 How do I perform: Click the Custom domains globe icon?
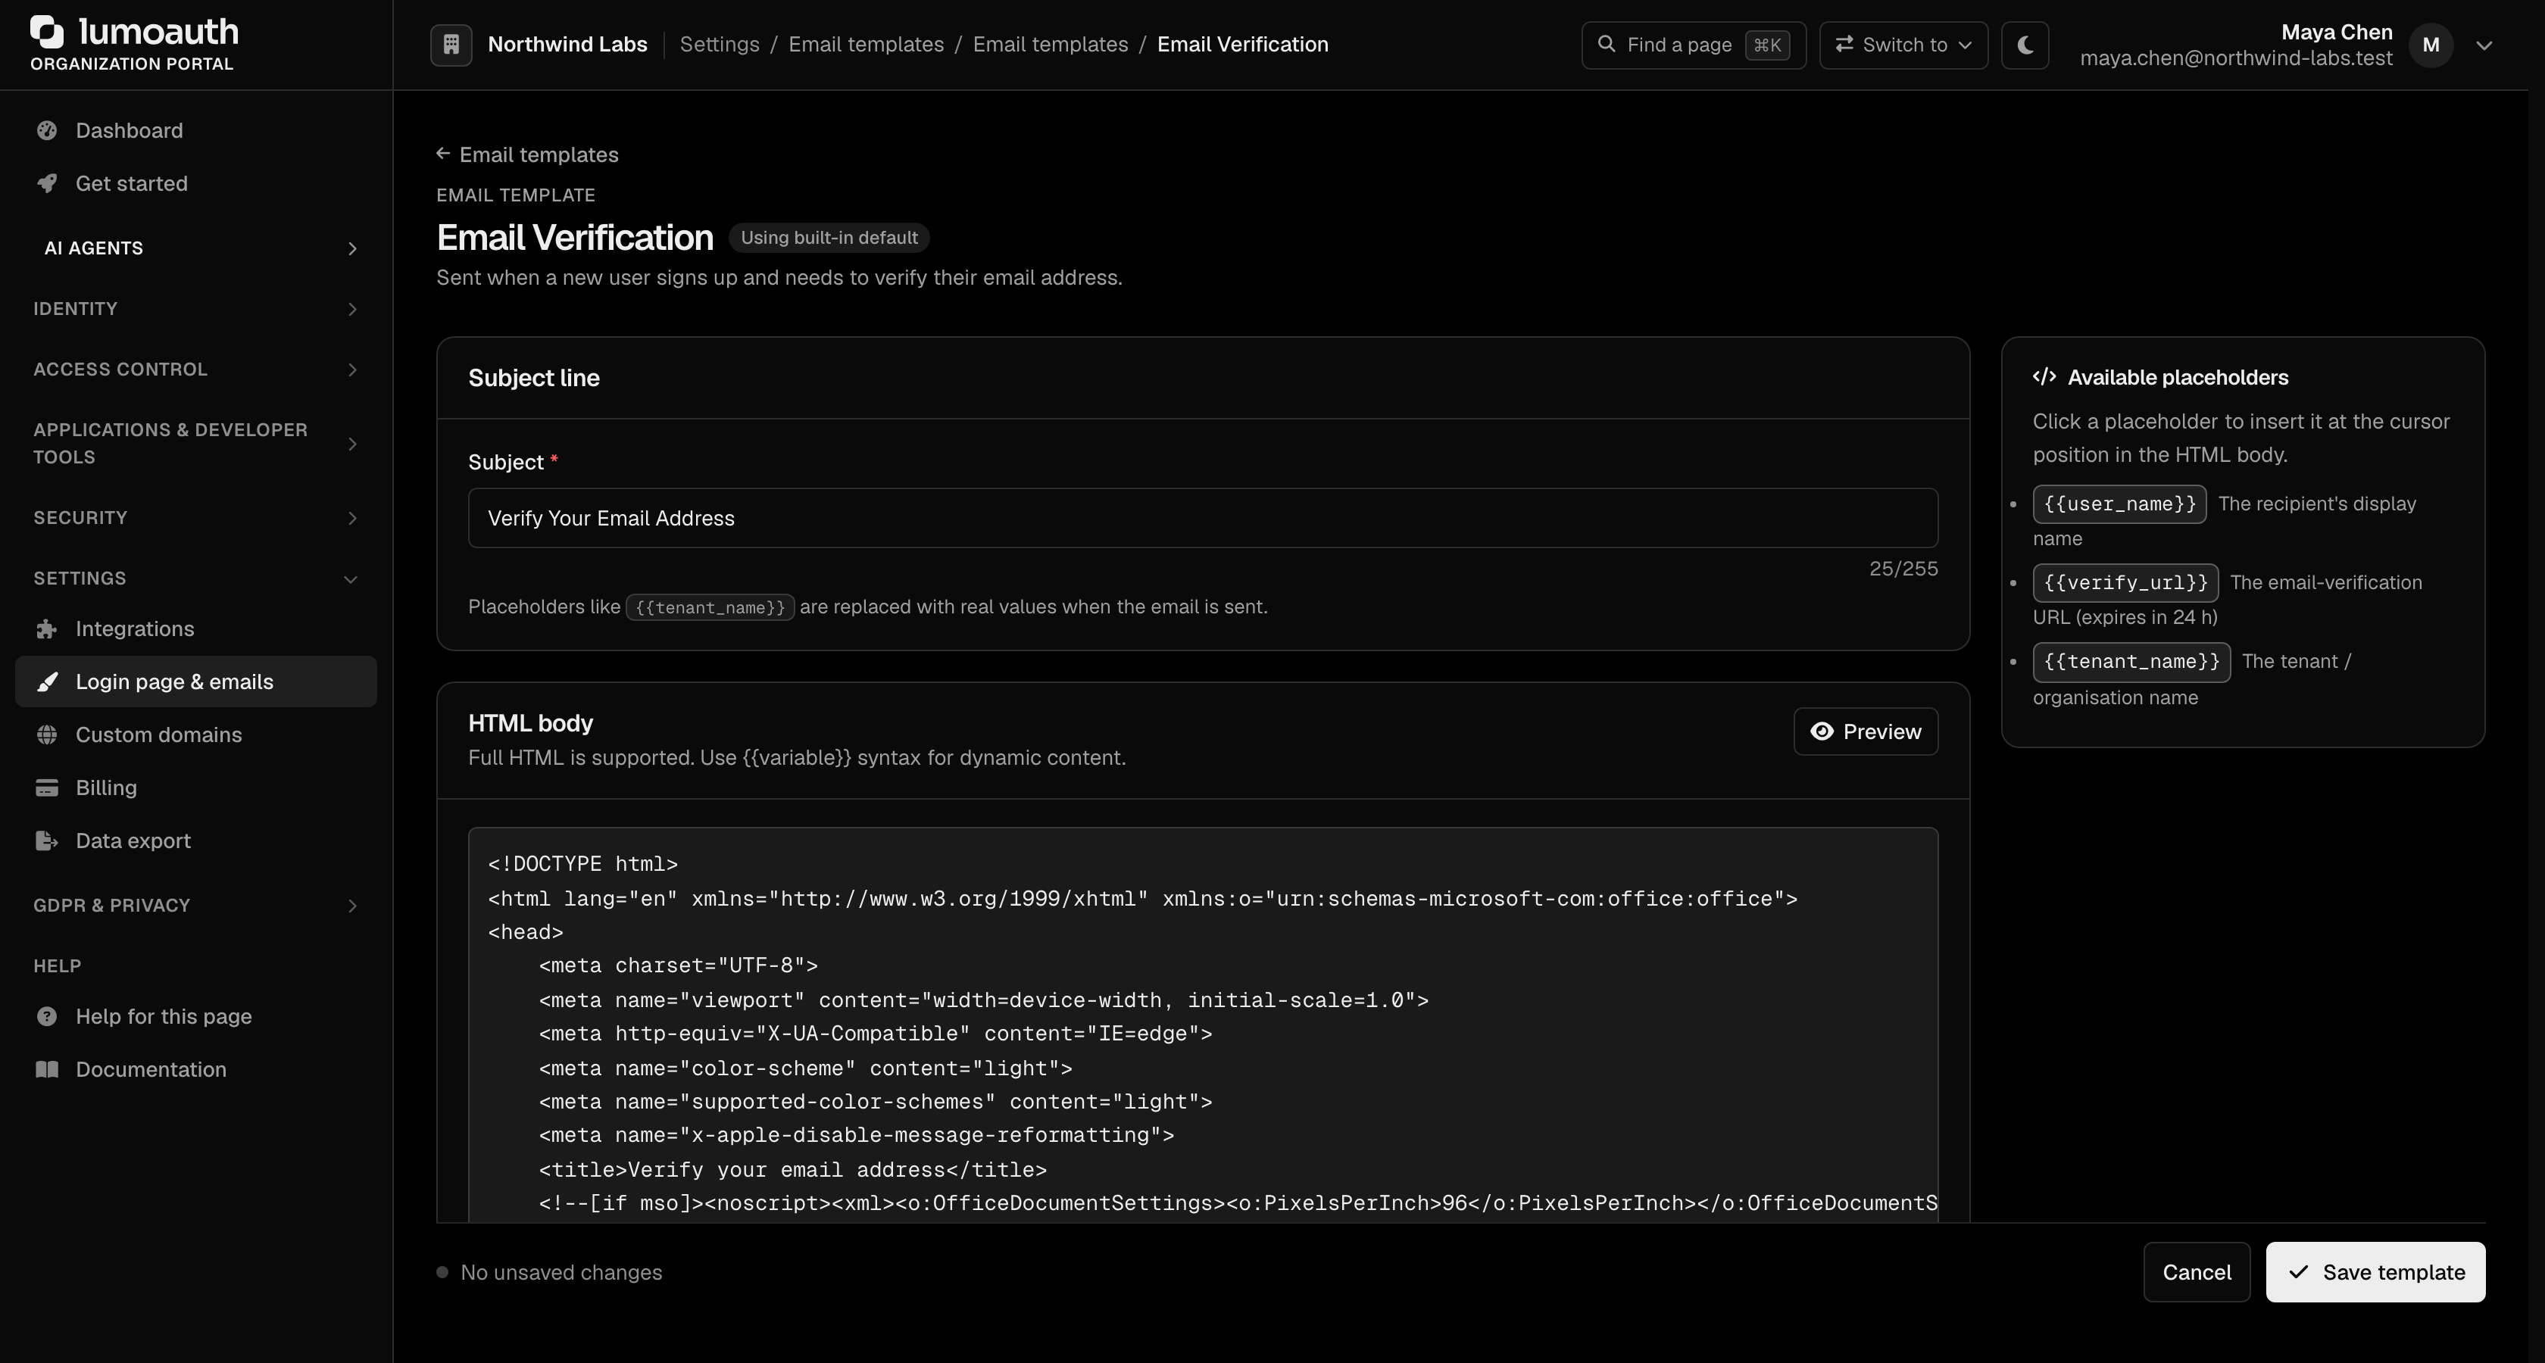click(x=46, y=735)
